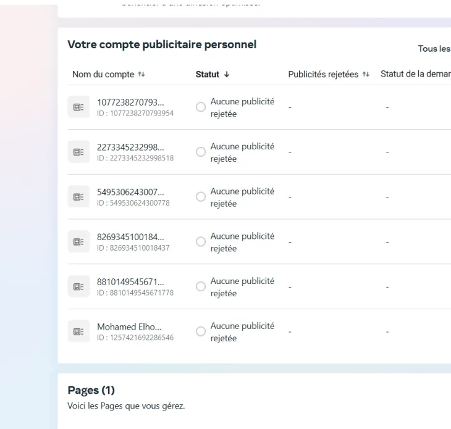Open the Mohamed Elho... account link
This screenshot has height=429, width=451.
coord(129,327)
